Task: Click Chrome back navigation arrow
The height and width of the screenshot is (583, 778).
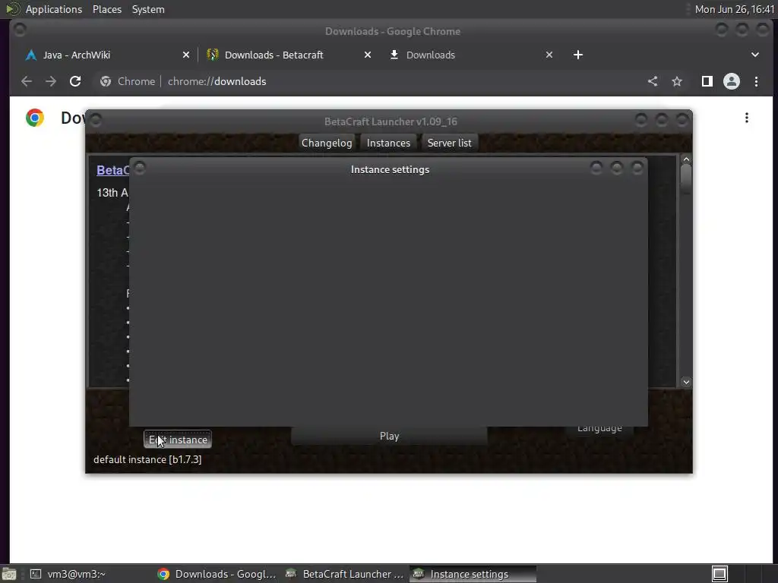Action: 27,81
